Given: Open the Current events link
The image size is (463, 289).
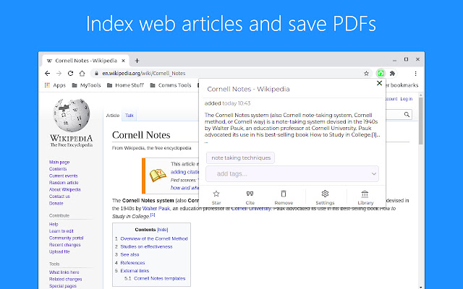Looking at the screenshot, I should (64, 176).
